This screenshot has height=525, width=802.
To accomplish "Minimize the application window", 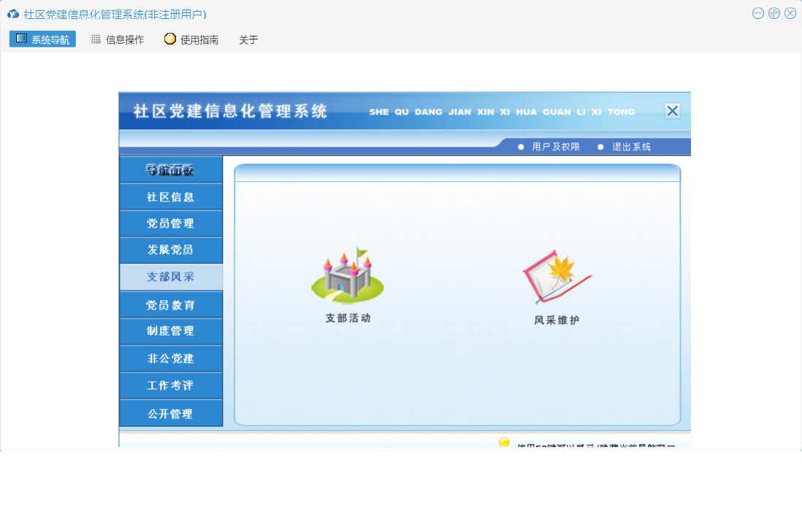I will pyautogui.click(x=758, y=14).
